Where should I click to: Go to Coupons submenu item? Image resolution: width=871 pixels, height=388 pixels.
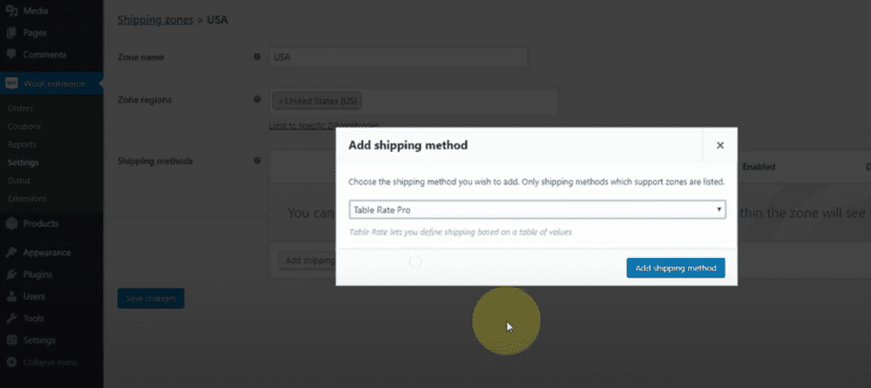tap(25, 127)
